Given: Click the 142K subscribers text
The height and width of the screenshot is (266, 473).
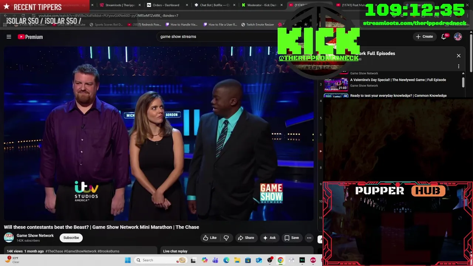Looking at the screenshot, I should pyautogui.click(x=28, y=241).
